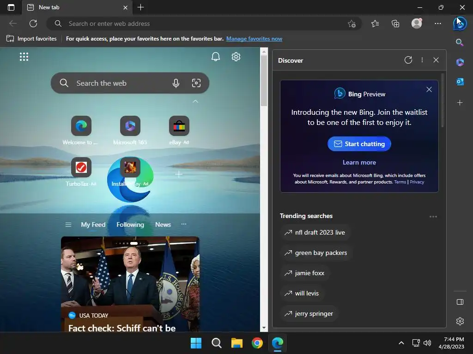This screenshot has width=473, height=354.
Task: Open sidebar settings gear
Action: click(x=460, y=321)
